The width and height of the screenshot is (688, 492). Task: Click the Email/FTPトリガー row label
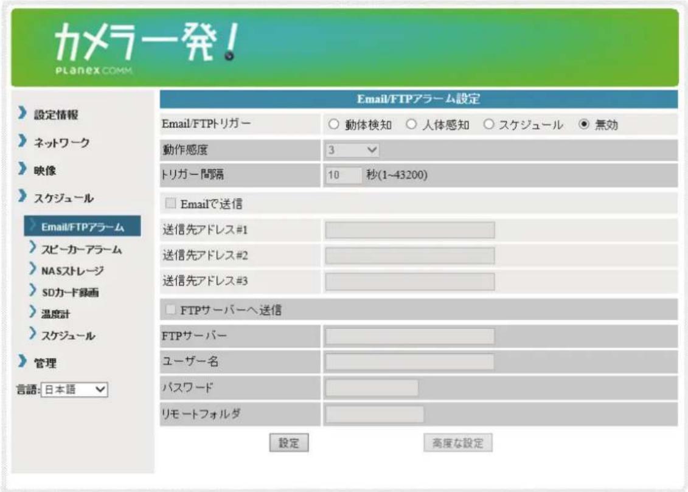tap(206, 123)
